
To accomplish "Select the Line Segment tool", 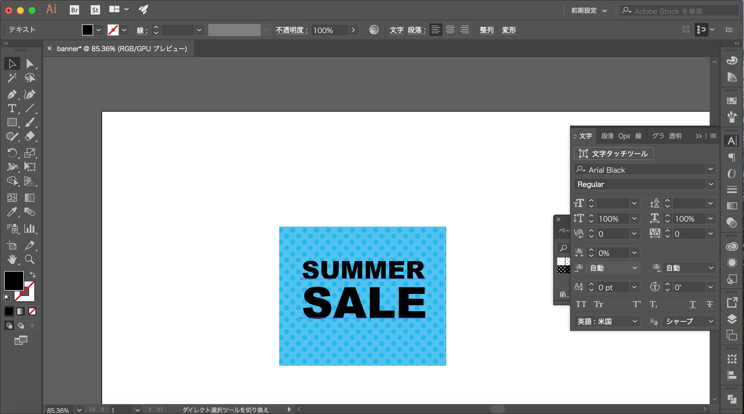I will (30, 108).
